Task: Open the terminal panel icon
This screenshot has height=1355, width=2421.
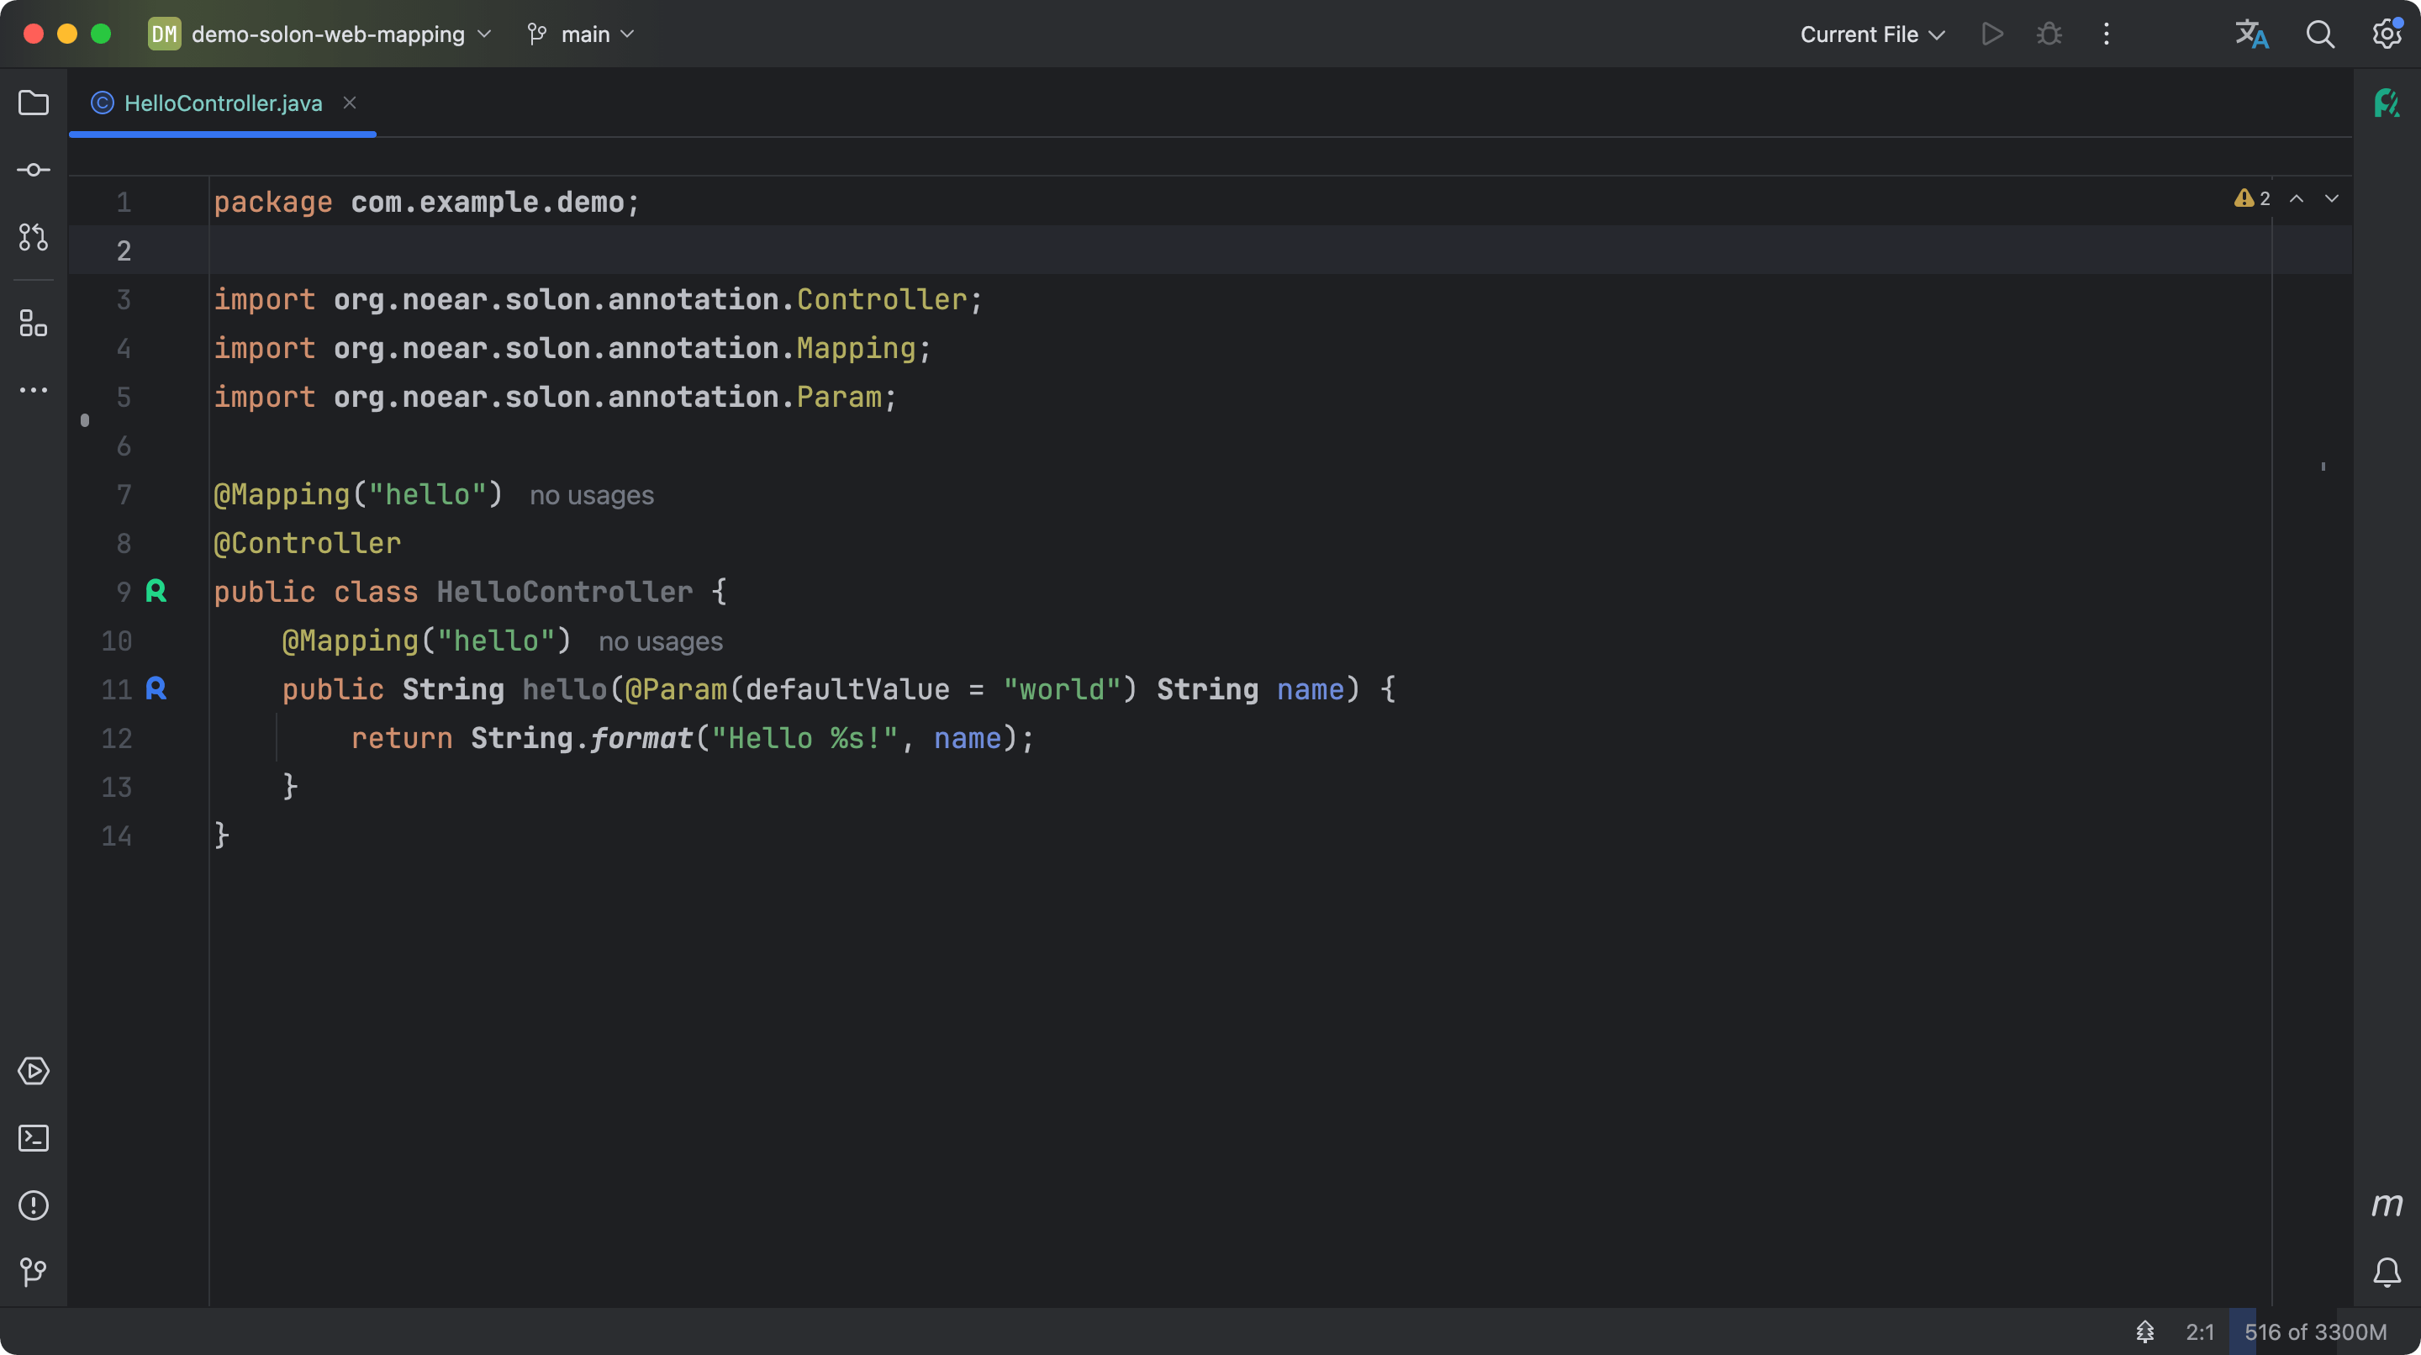Action: coord(34,1139)
